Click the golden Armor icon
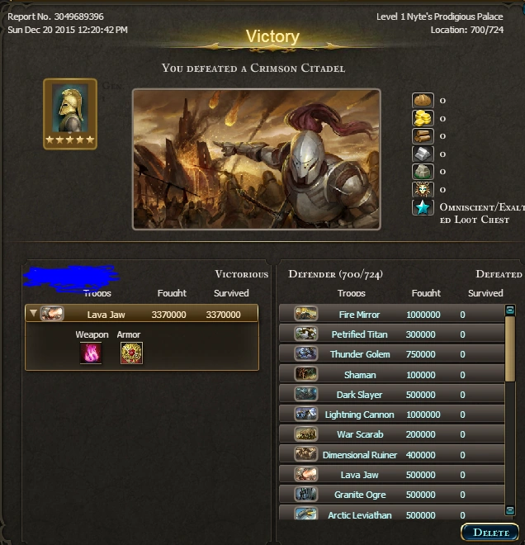Image resolution: width=525 pixels, height=545 pixels. (x=131, y=353)
